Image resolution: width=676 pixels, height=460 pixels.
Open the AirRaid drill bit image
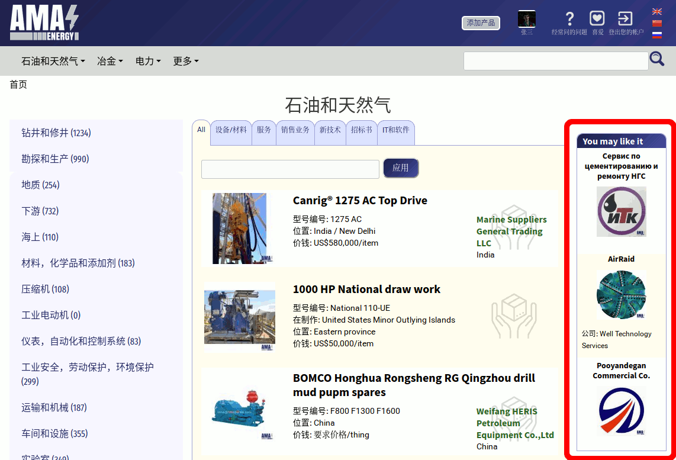click(622, 295)
